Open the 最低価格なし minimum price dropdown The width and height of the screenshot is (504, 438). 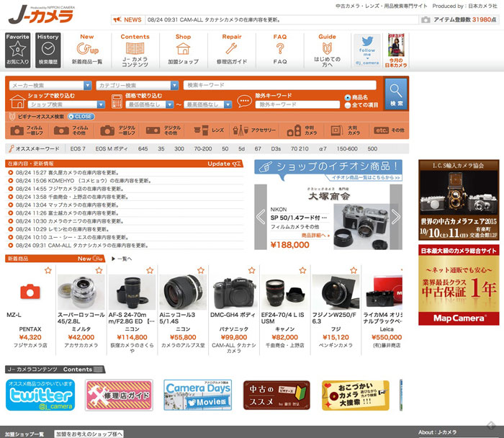pyautogui.click(x=150, y=104)
